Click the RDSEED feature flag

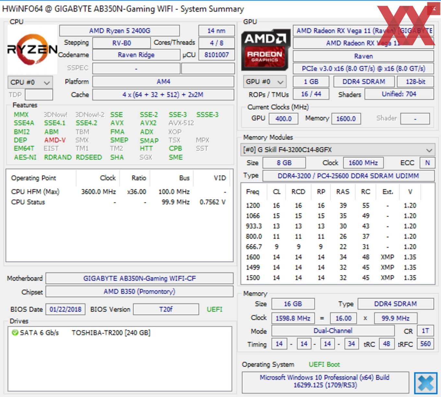pos(89,157)
